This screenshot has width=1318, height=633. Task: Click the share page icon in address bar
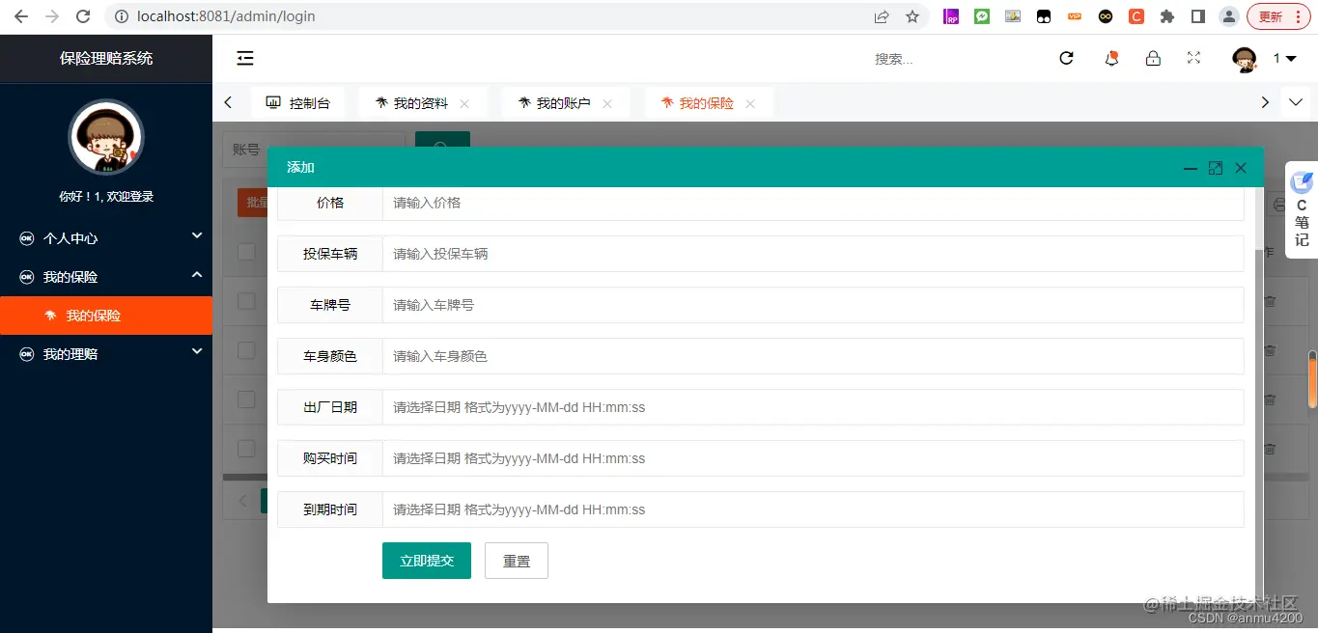click(882, 16)
